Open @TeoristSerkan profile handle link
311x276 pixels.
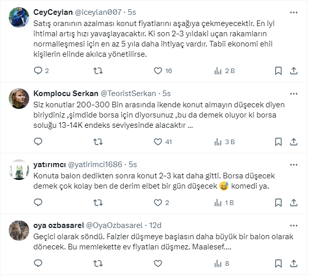click(131, 94)
